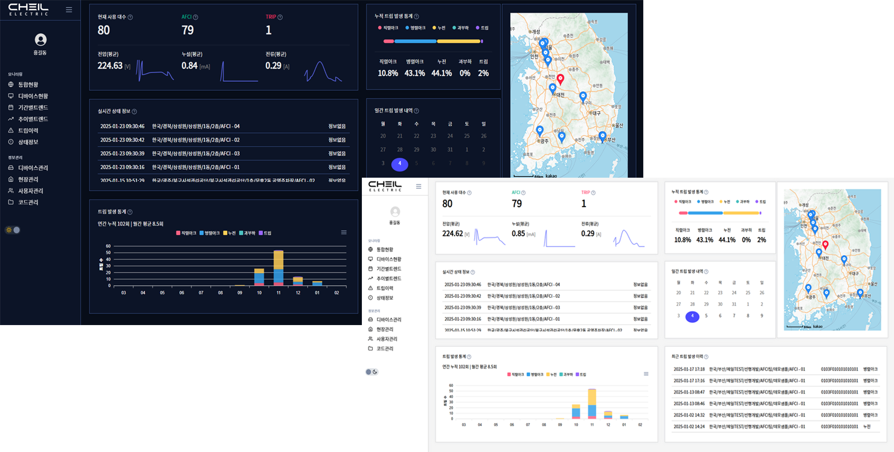894x452 pixels.
Task: Open 디바이스현황 in dark sidebar menu
Action: point(33,96)
